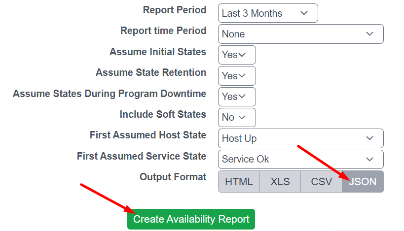Open the Assume Initial States dropdown

click(237, 55)
